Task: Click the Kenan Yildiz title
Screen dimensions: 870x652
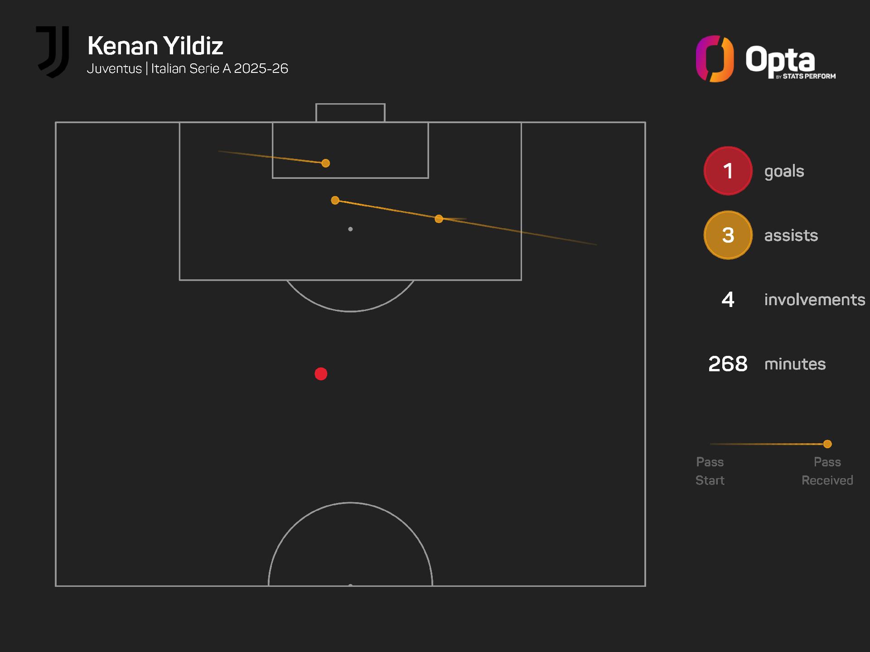Action: click(155, 46)
